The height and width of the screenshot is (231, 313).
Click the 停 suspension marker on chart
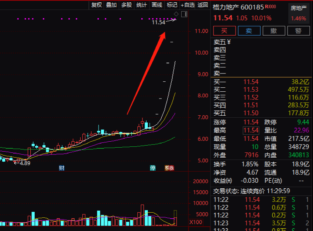(153, 168)
